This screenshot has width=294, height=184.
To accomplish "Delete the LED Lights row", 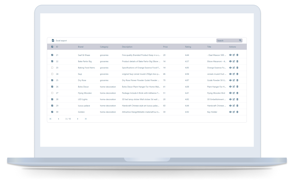I will (237, 99).
